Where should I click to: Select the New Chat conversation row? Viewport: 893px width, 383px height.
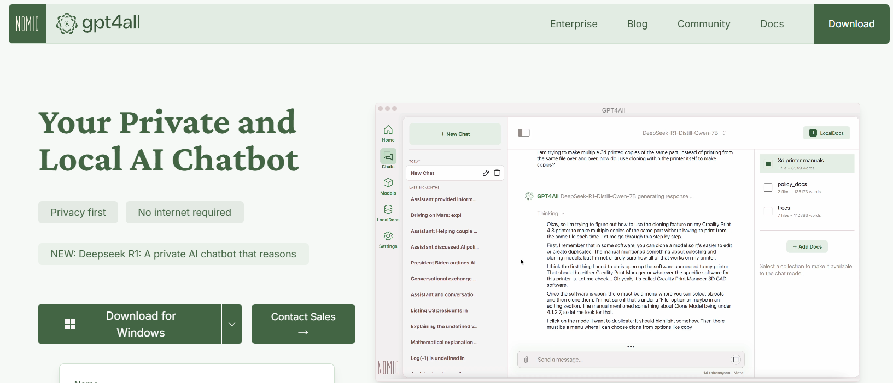point(455,173)
